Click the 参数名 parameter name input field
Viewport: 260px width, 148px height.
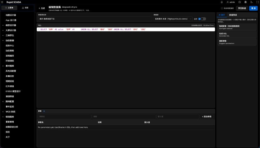[64, 117]
